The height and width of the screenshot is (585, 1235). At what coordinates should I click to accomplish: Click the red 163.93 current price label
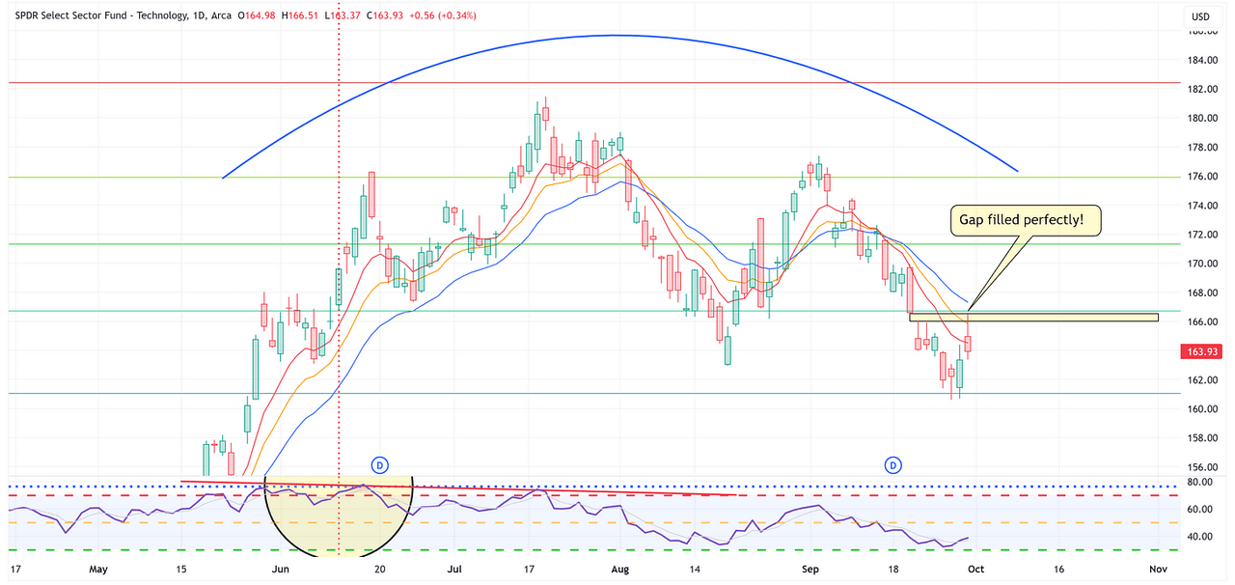click(x=1199, y=351)
